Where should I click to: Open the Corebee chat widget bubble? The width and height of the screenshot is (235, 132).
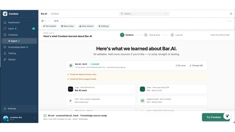[x=227, y=116]
